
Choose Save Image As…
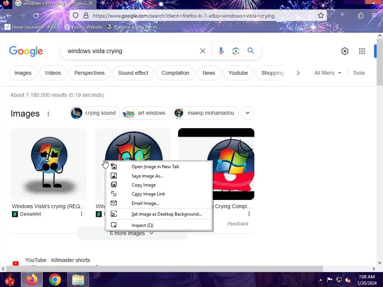[159, 176]
